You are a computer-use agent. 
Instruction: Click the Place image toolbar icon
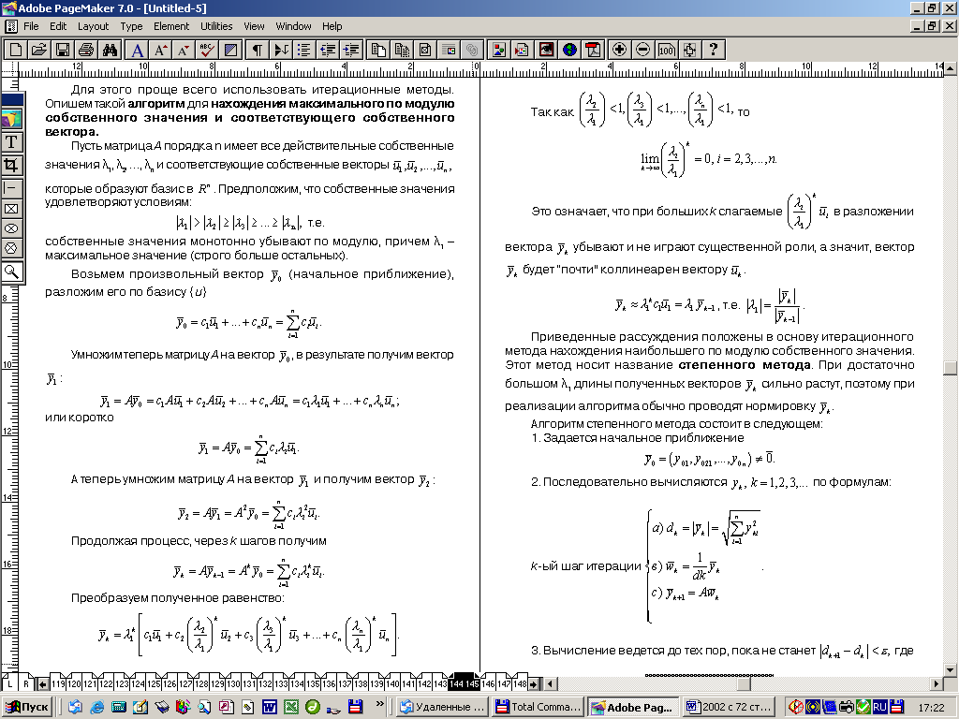point(522,50)
